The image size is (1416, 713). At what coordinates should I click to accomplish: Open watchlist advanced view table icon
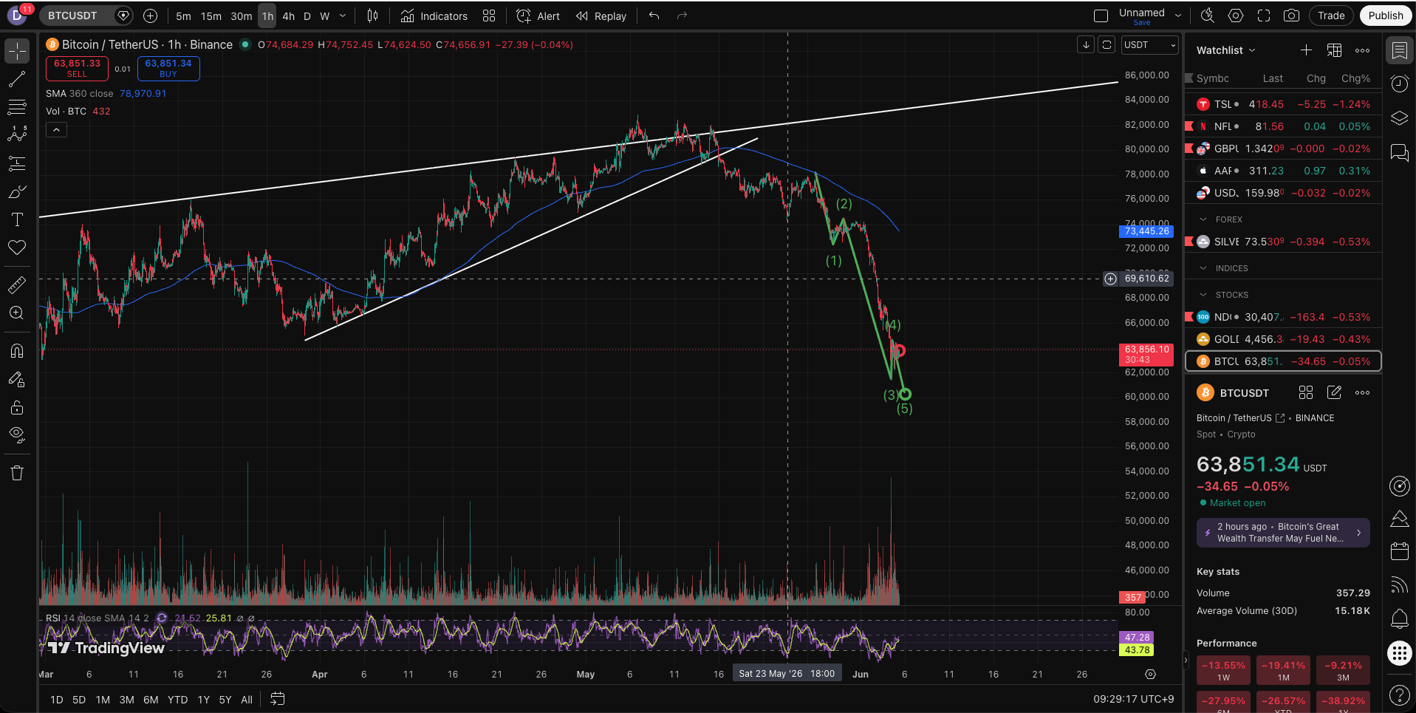point(1334,50)
